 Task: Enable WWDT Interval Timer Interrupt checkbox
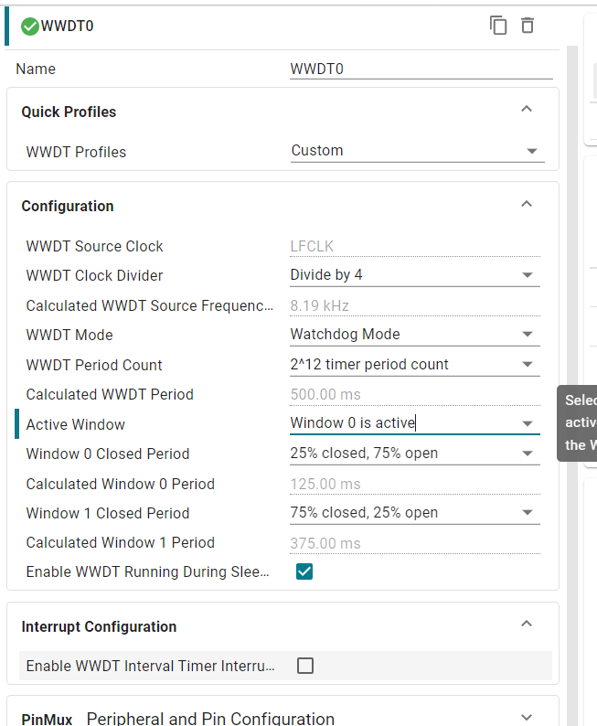pyautogui.click(x=305, y=666)
